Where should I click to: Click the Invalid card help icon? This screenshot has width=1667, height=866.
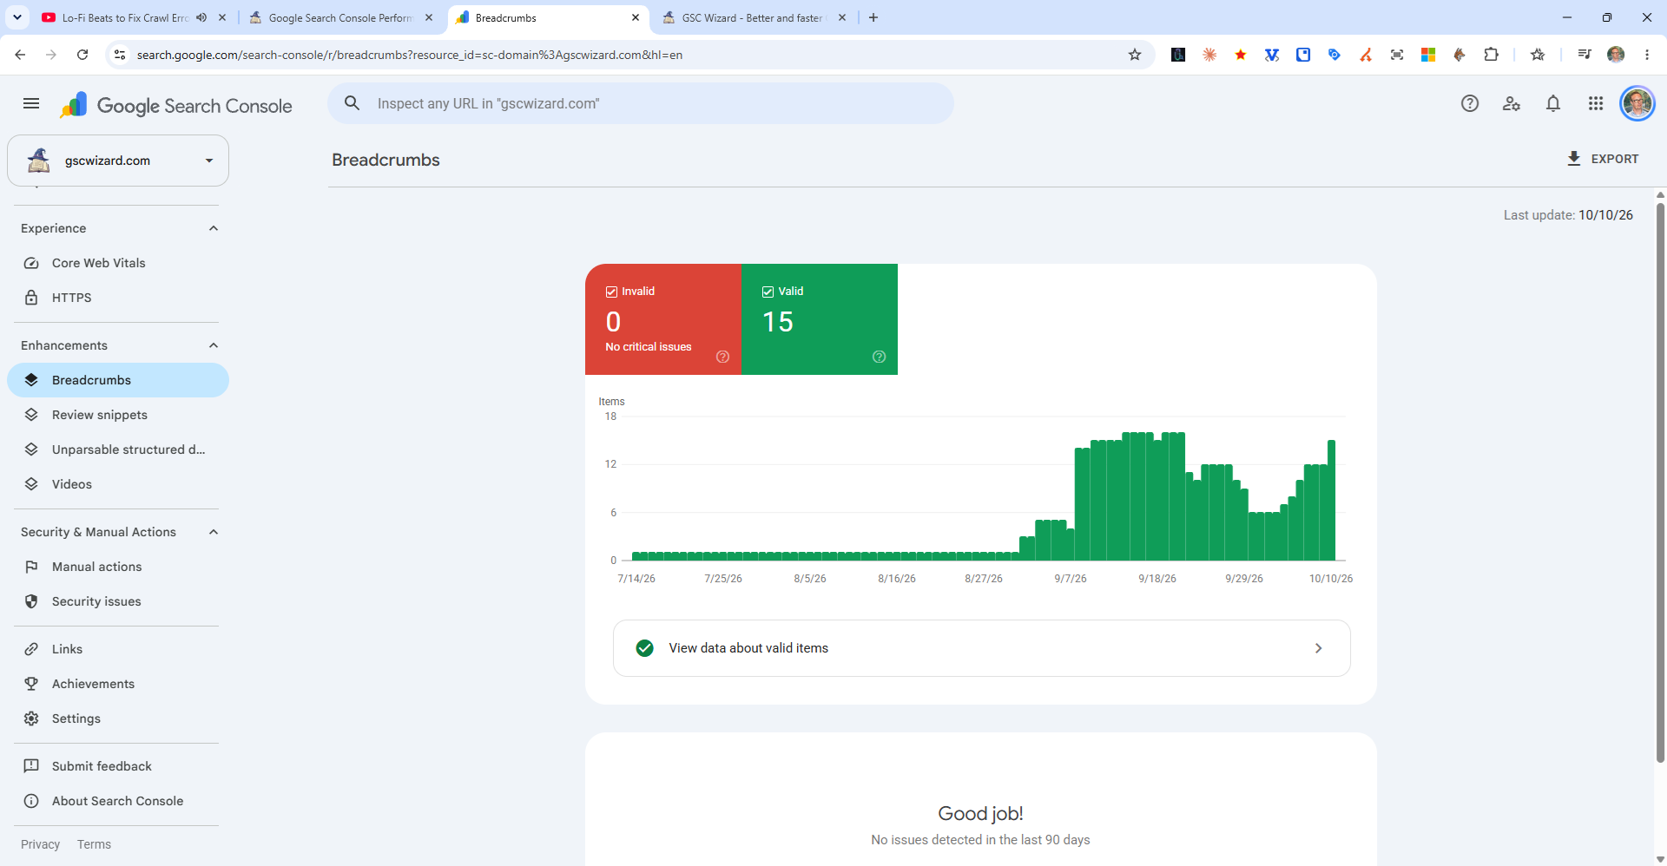click(722, 357)
